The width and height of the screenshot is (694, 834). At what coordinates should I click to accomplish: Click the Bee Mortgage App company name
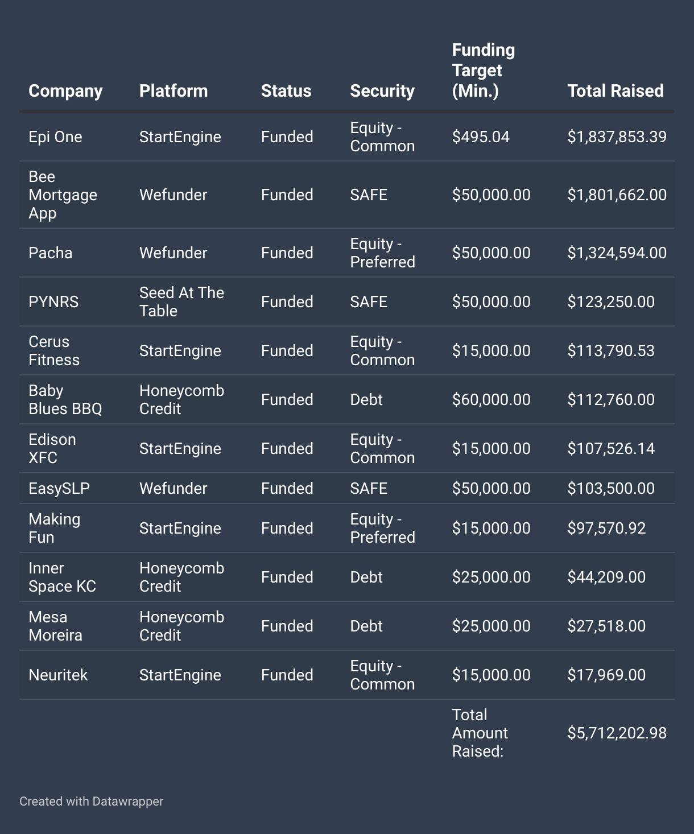tap(63, 195)
